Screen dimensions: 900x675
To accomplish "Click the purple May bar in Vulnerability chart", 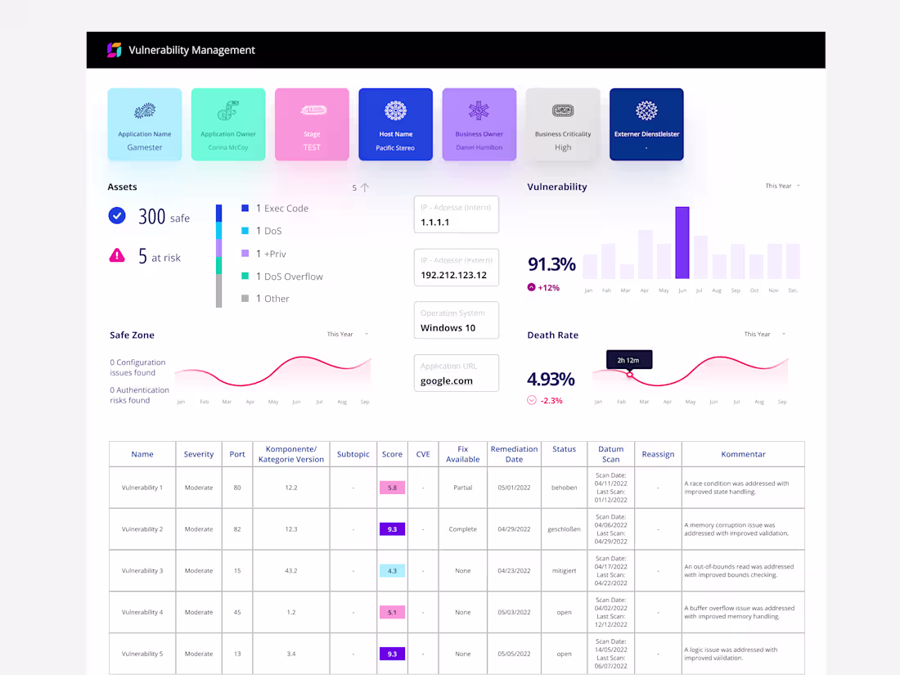I will [684, 245].
